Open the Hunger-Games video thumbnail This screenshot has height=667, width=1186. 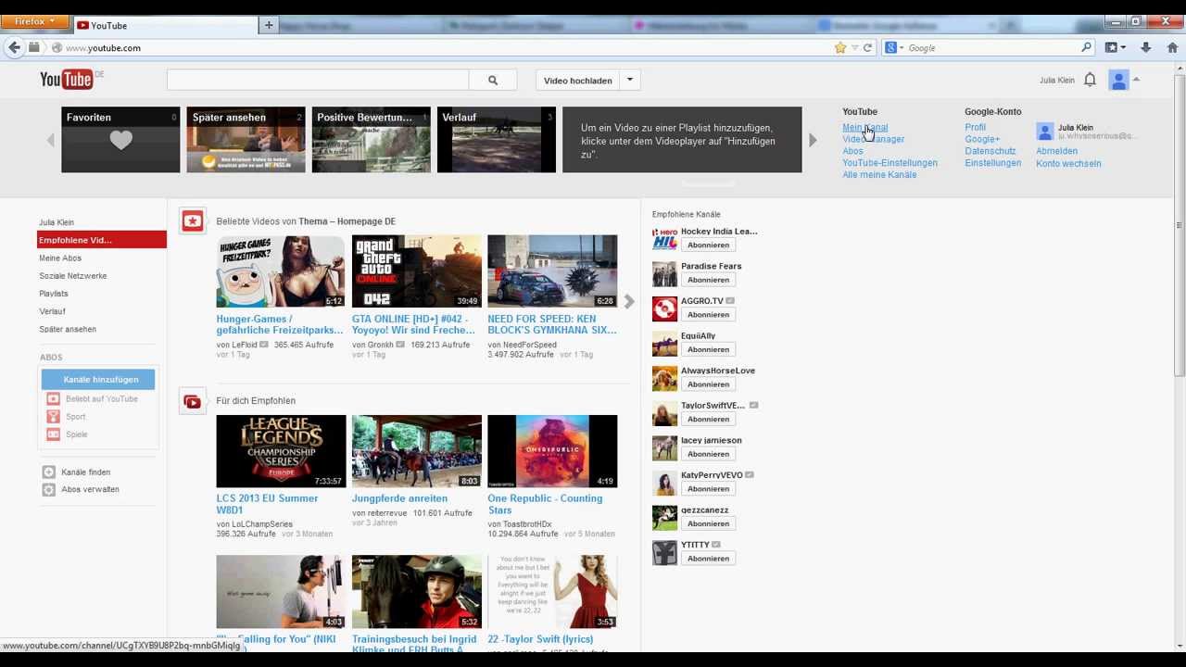[x=281, y=271]
